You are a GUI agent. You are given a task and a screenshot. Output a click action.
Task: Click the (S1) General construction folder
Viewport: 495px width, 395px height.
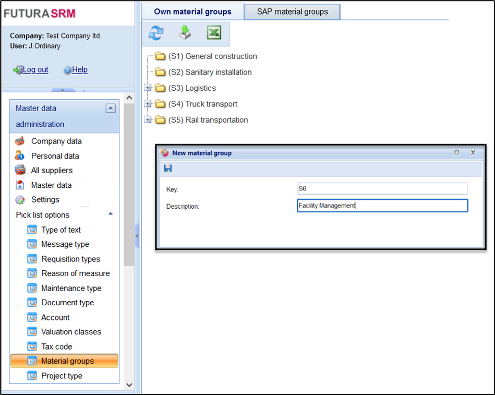pos(212,56)
